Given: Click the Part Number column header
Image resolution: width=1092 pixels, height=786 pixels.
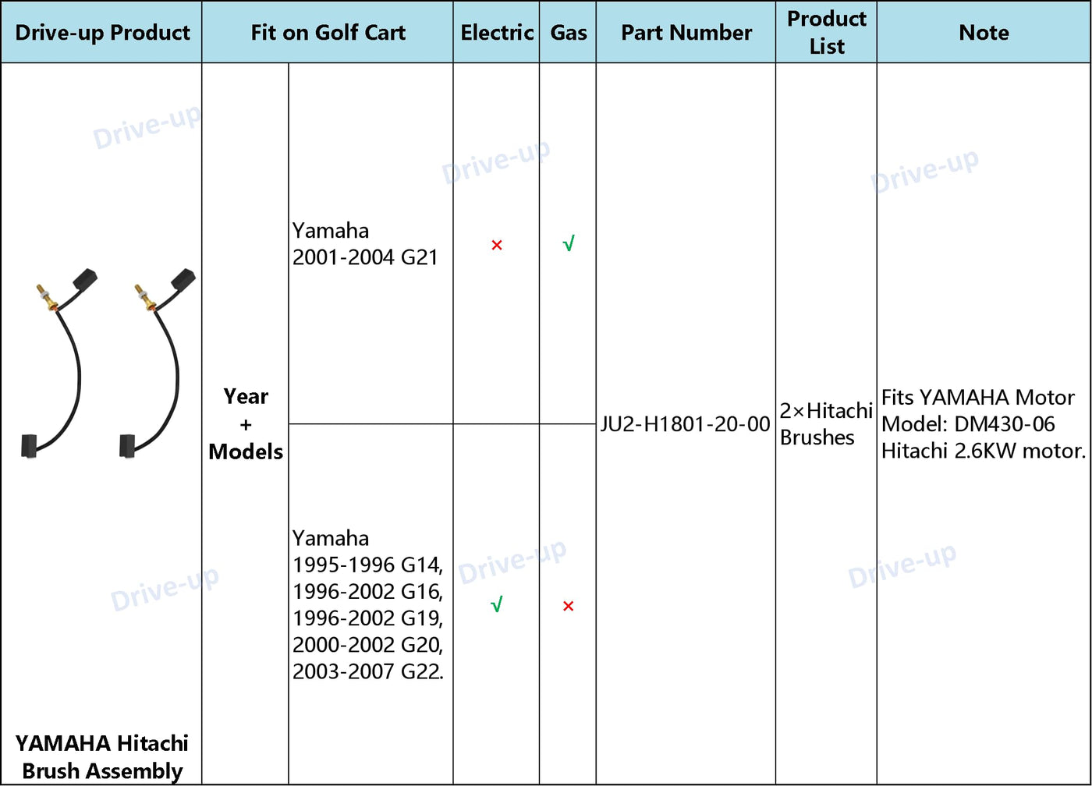Looking at the screenshot, I should [x=686, y=33].
